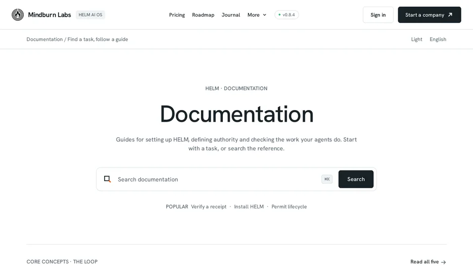Expand the More dropdown menu

(x=257, y=15)
